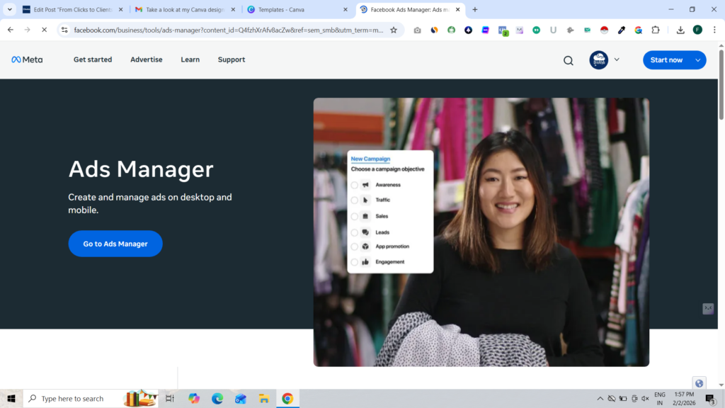Click the Meta logo
Viewport: 725px width, 408px height.
(27, 60)
